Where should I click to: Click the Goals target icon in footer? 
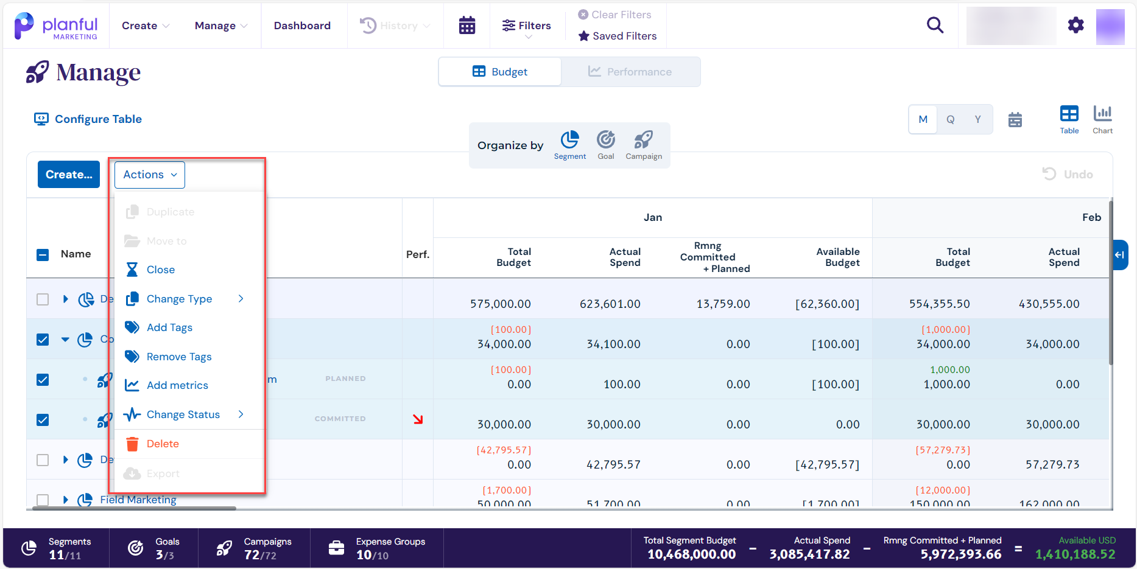coord(135,548)
